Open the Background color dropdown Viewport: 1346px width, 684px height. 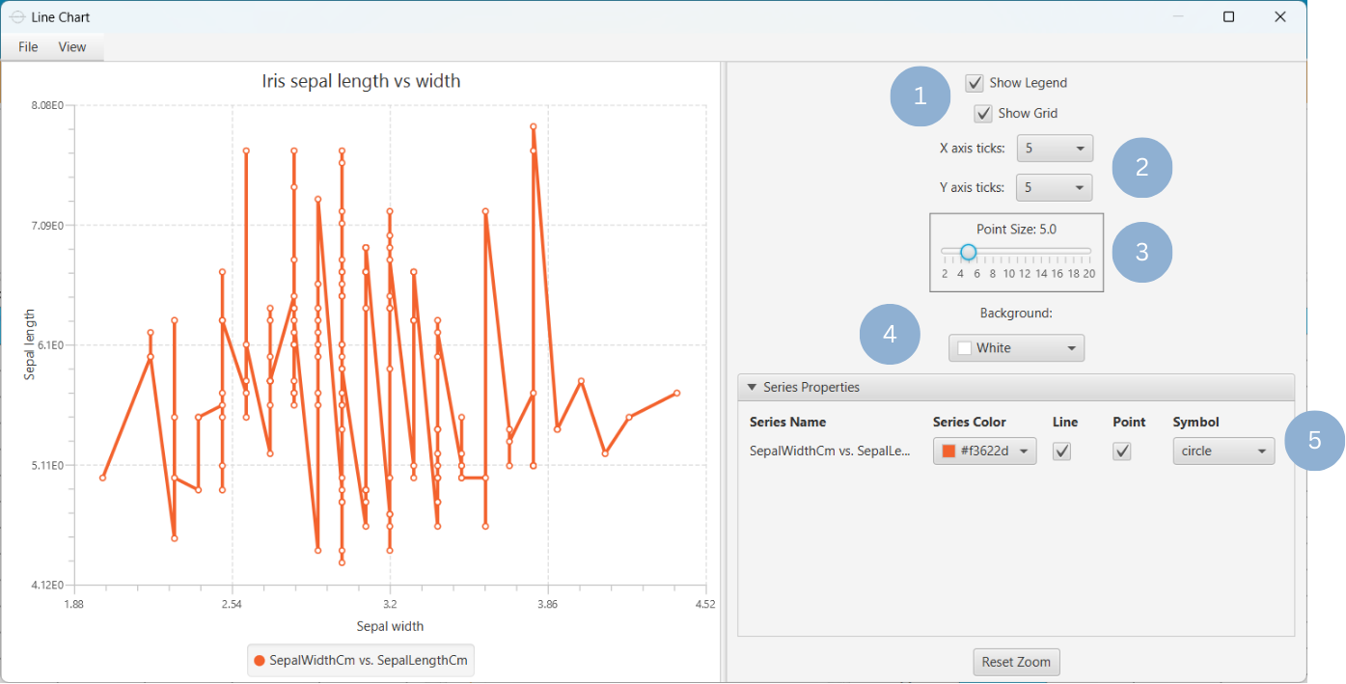[x=1016, y=347]
